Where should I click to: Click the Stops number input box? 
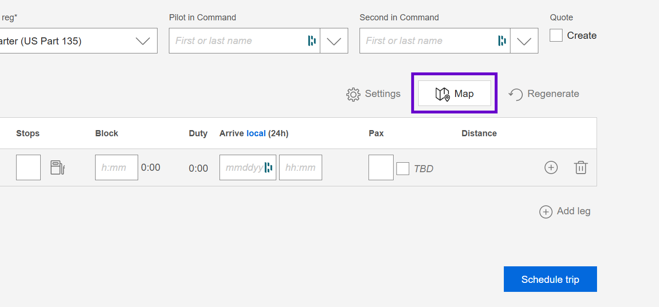coord(28,167)
